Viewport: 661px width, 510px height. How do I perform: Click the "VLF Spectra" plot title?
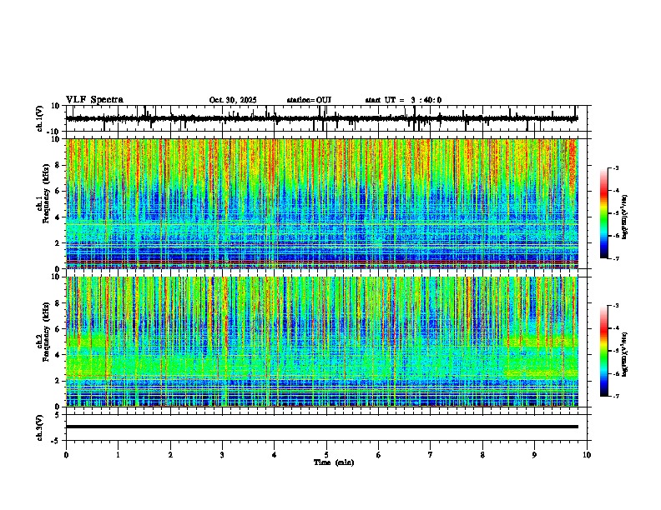click(x=94, y=100)
